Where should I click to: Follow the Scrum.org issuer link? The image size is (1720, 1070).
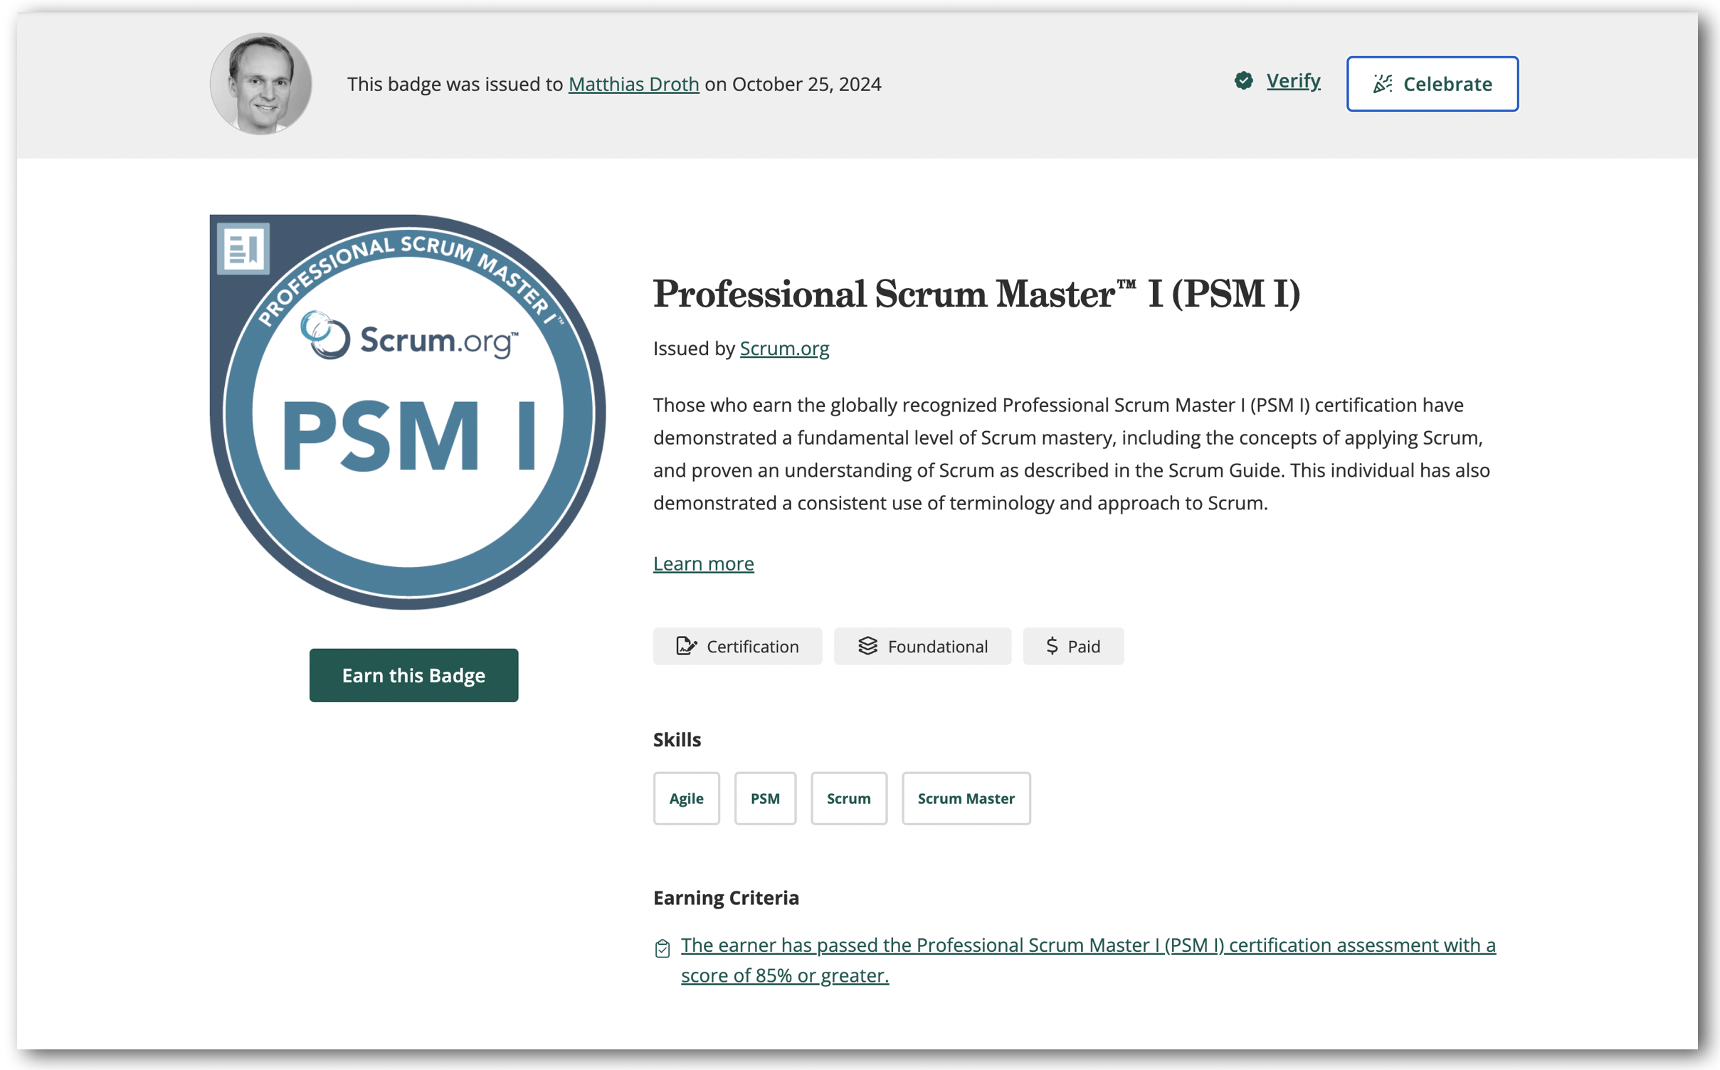784,349
